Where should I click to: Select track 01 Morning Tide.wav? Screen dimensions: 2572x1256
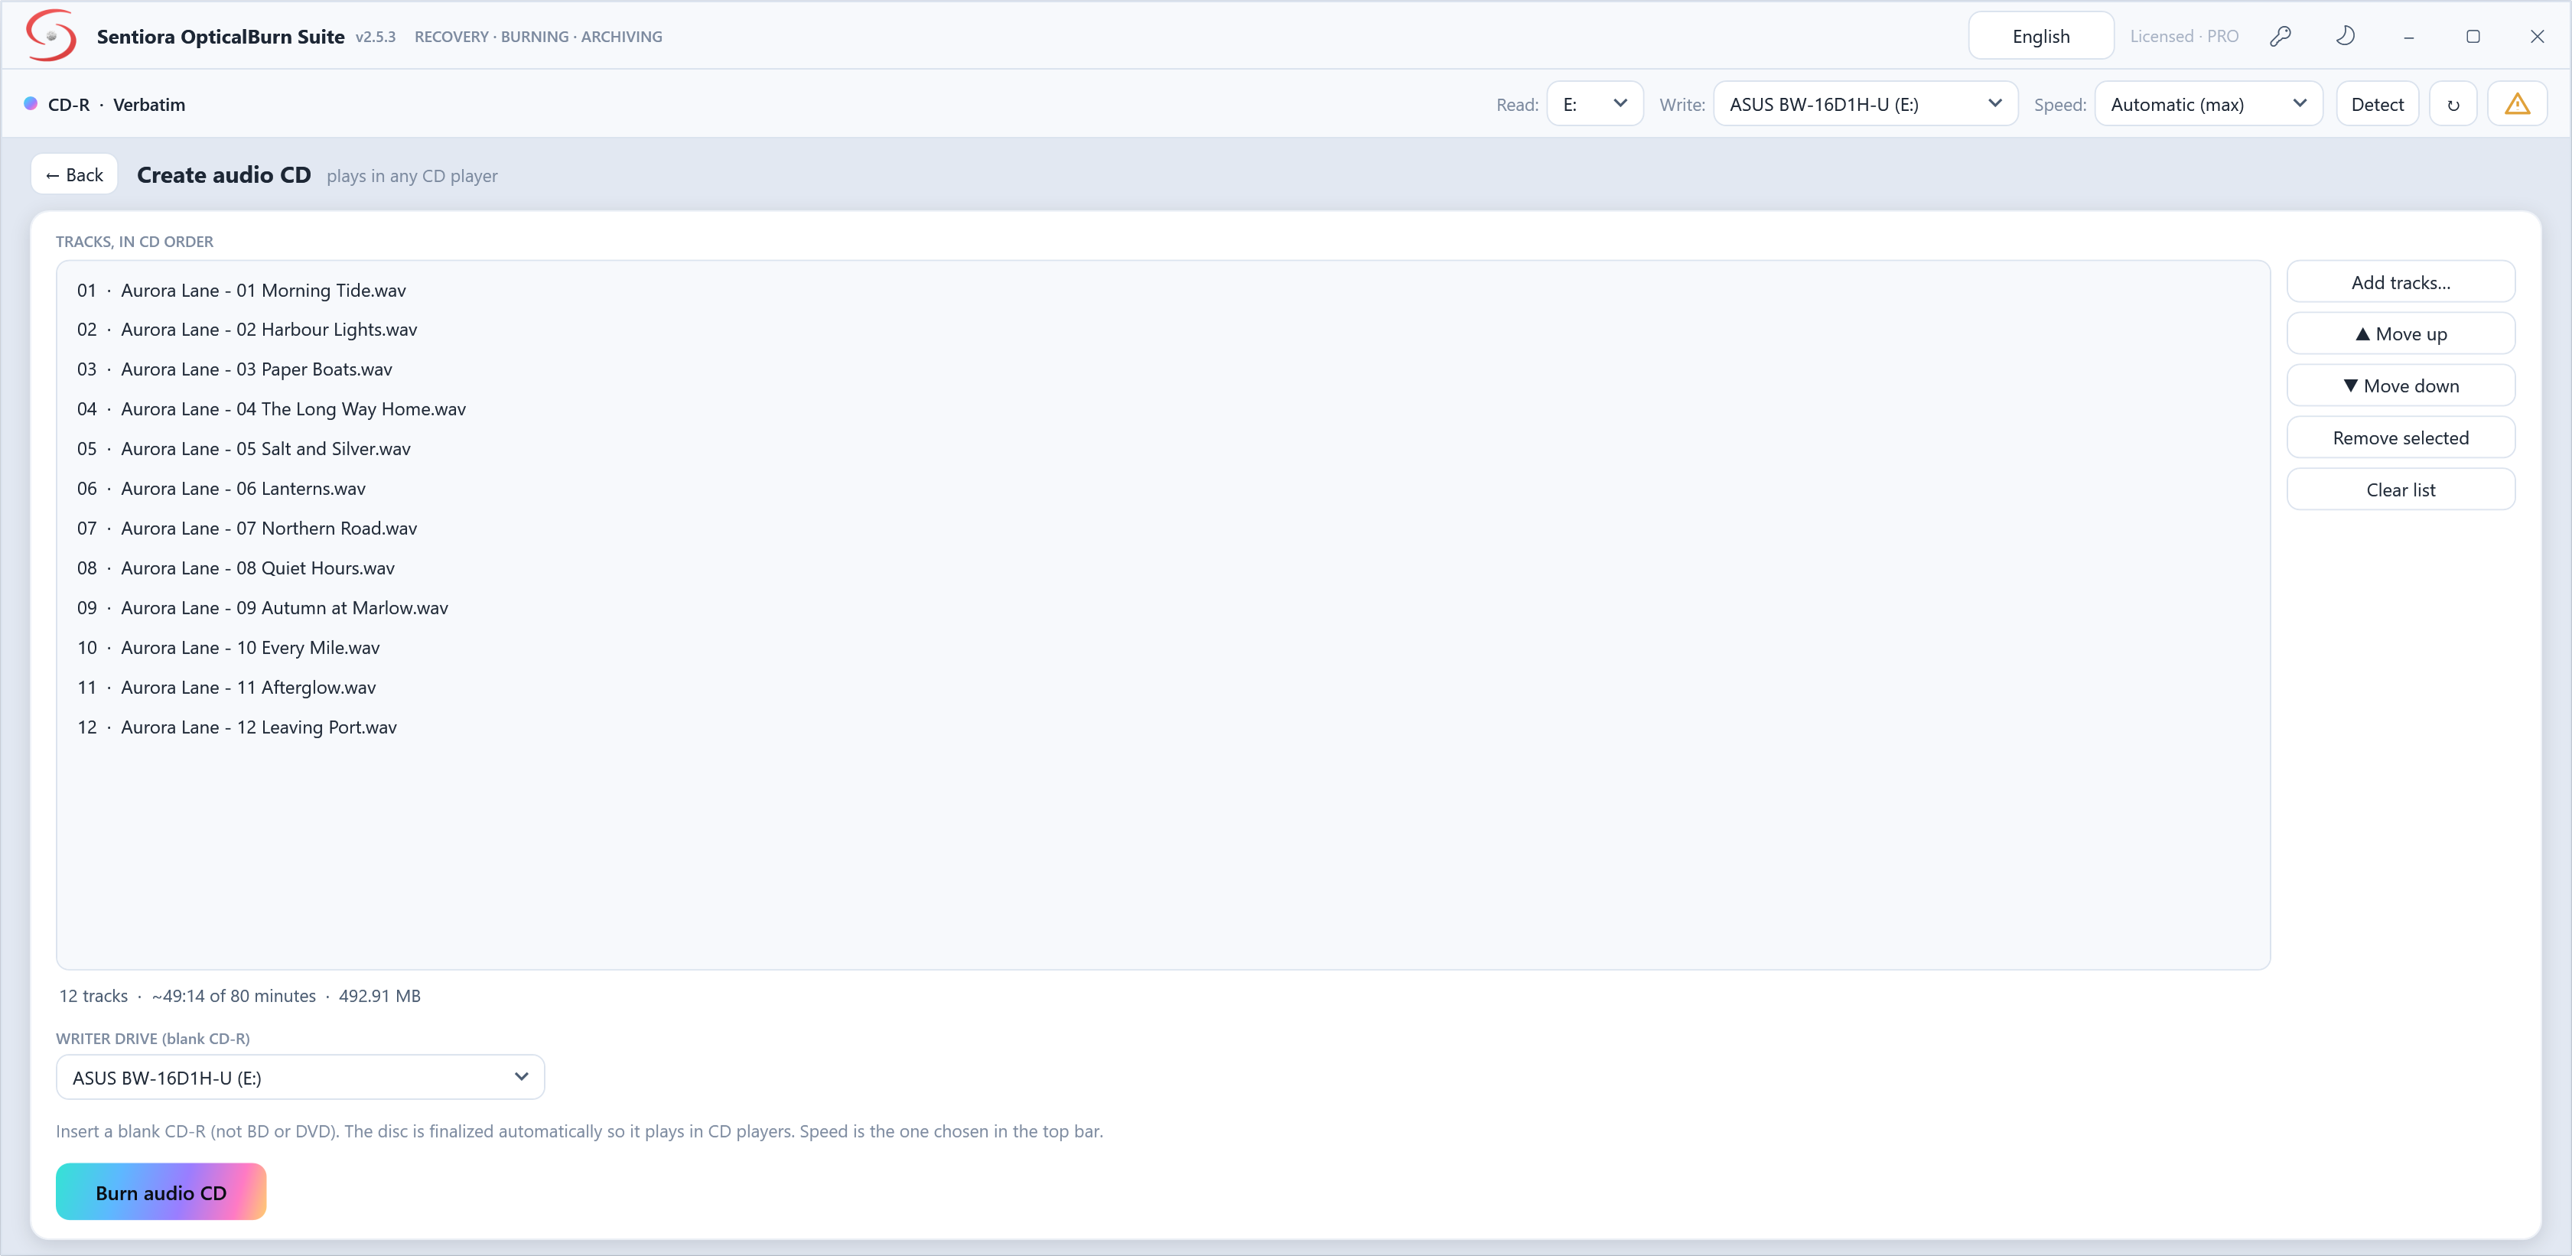tap(1163, 291)
